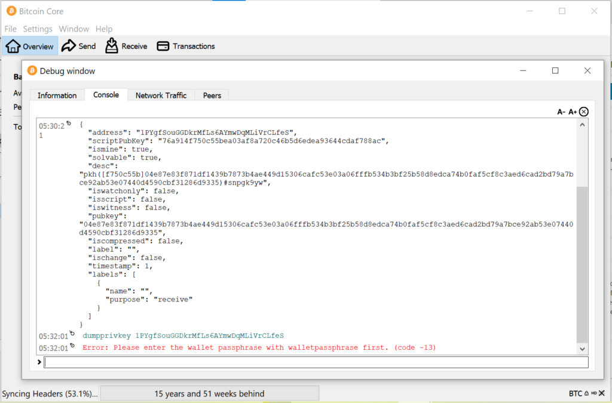Click the wallet lock icon in status bar

point(586,393)
